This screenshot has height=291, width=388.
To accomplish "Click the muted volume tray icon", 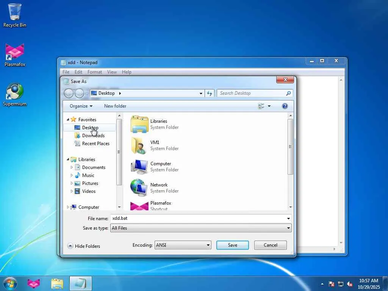I will pos(350,284).
